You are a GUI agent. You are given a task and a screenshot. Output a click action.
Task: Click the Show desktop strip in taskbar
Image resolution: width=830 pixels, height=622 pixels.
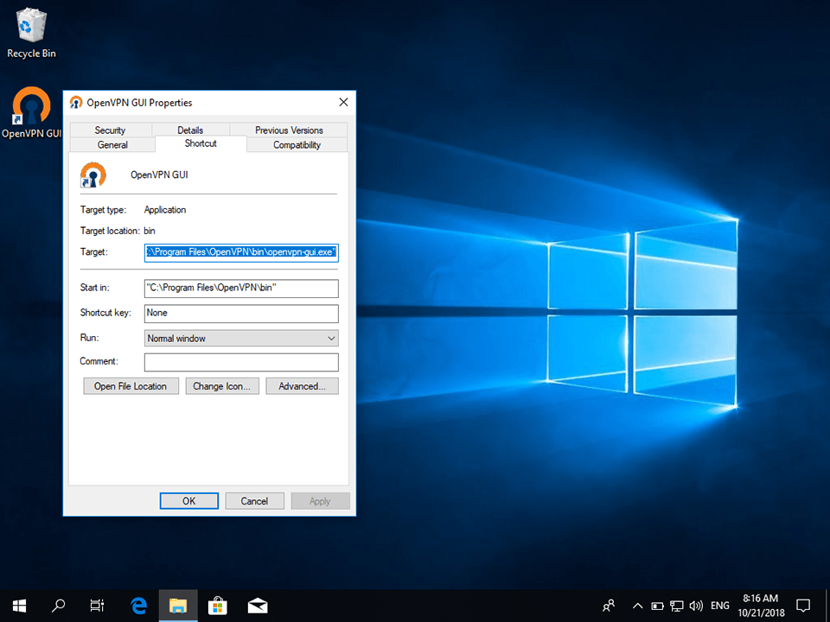pyautogui.click(x=827, y=606)
